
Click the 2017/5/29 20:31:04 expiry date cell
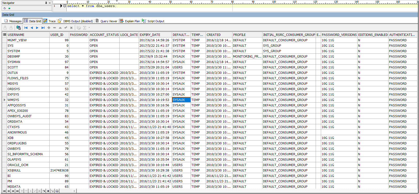(x=156, y=67)
